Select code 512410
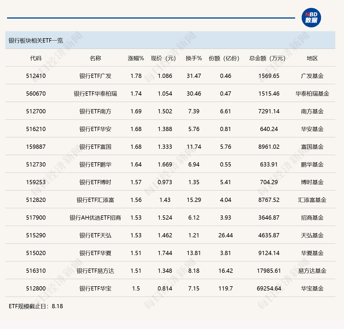The image size is (344, 329). tap(36, 76)
